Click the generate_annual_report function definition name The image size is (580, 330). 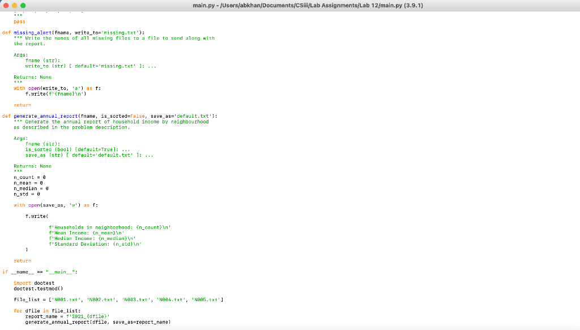[x=46, y=116]
